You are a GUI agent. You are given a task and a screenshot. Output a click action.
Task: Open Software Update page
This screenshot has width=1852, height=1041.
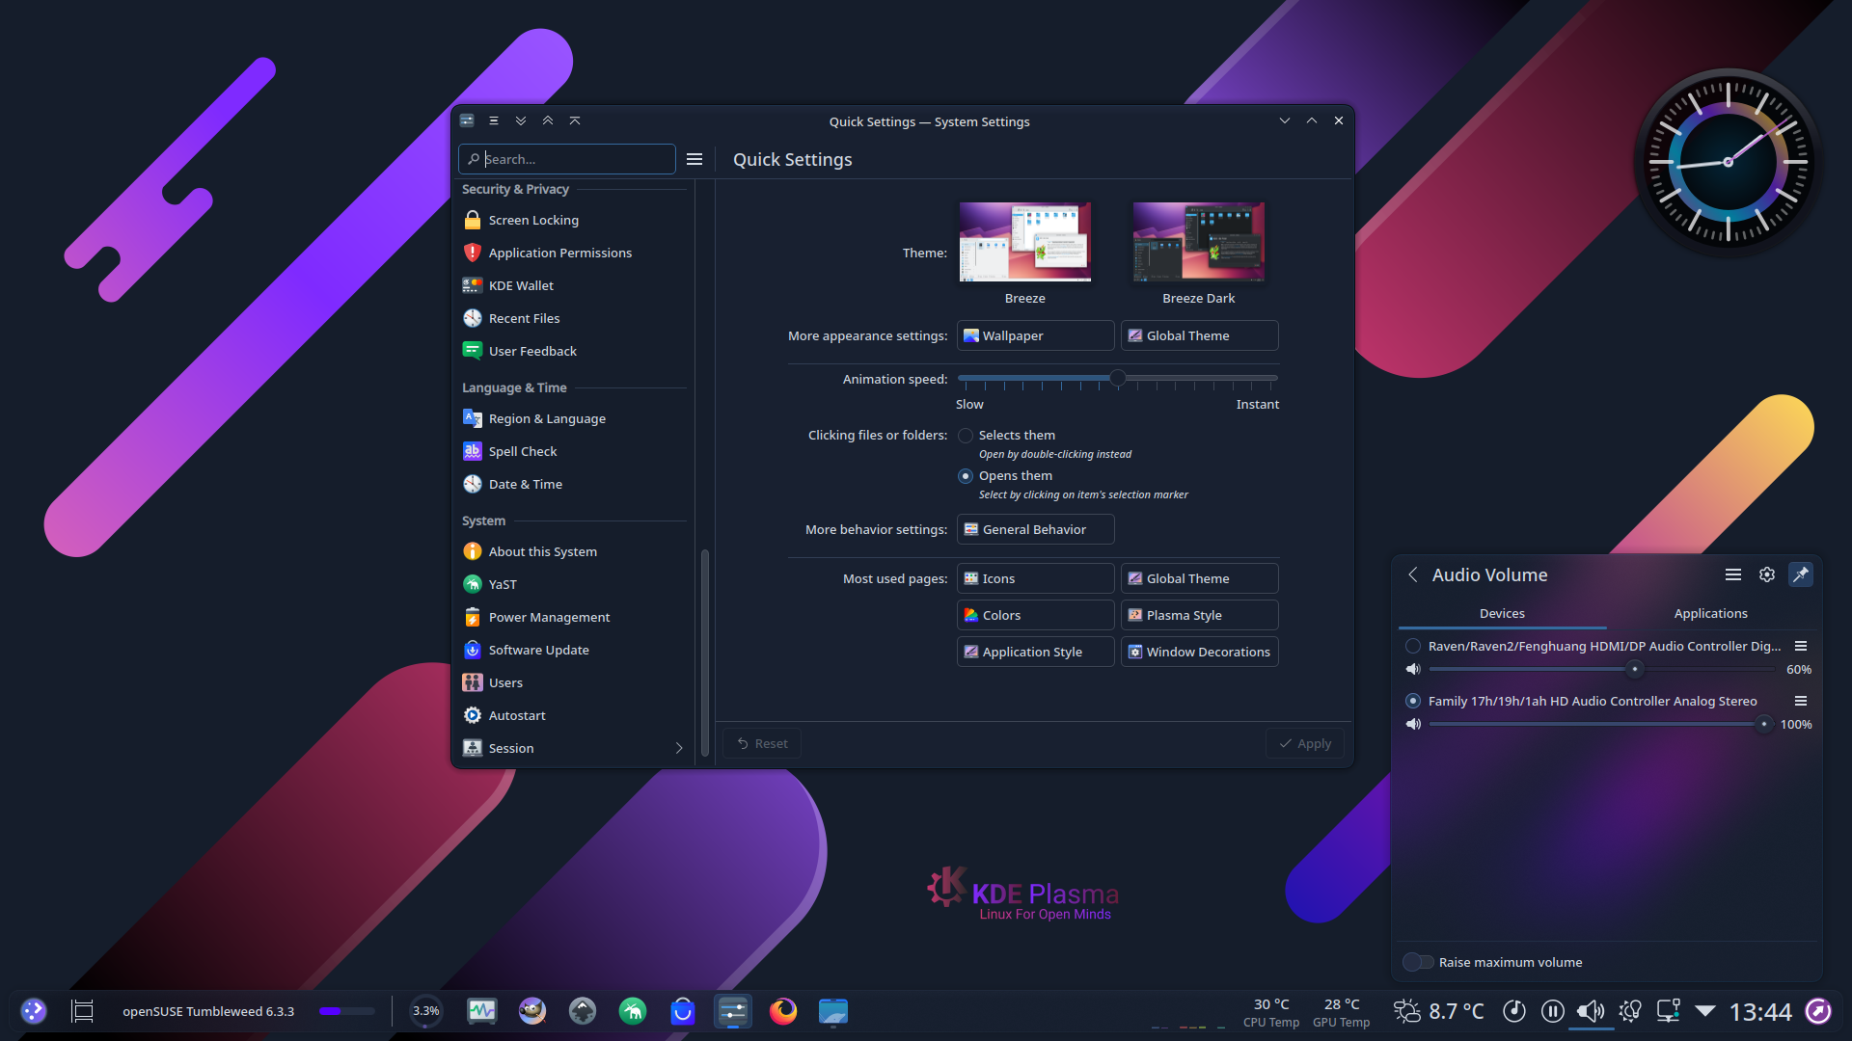573,650
